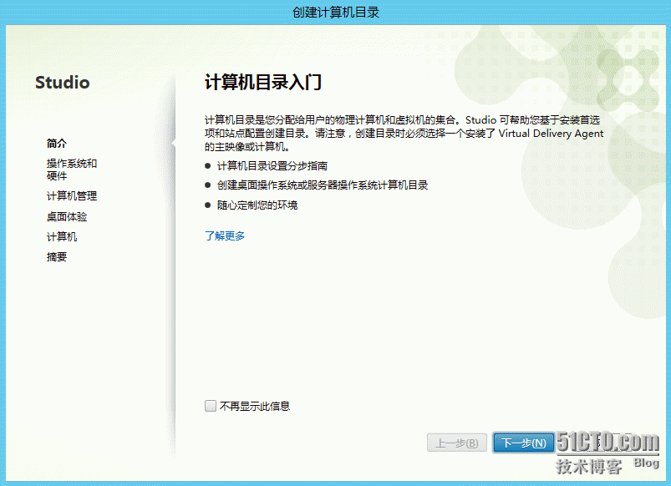Click the 上一步(B) button
671x486 pixels.
(456, 443)
